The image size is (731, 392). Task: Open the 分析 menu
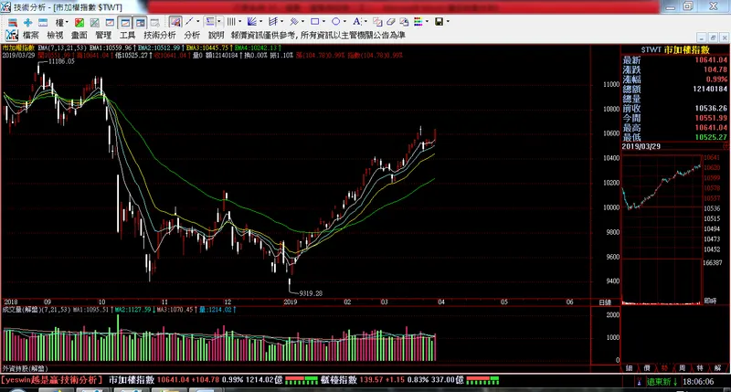[x=192, y=35]
